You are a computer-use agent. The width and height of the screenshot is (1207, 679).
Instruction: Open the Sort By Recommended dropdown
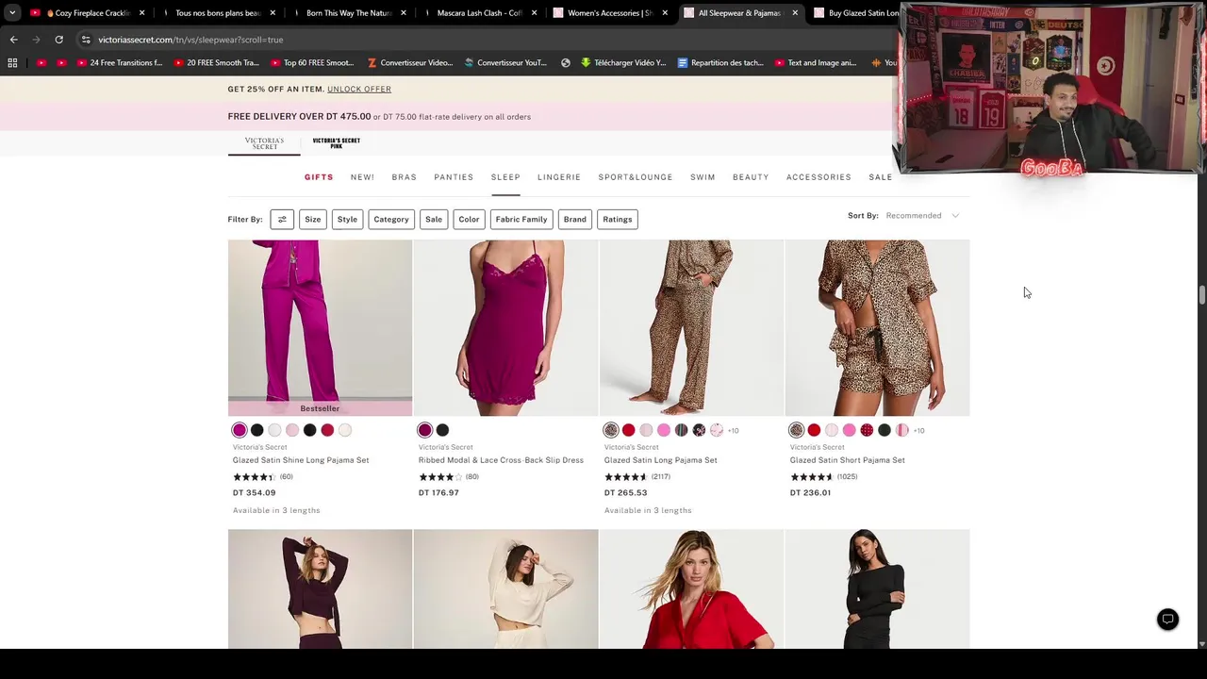(922, 216)
